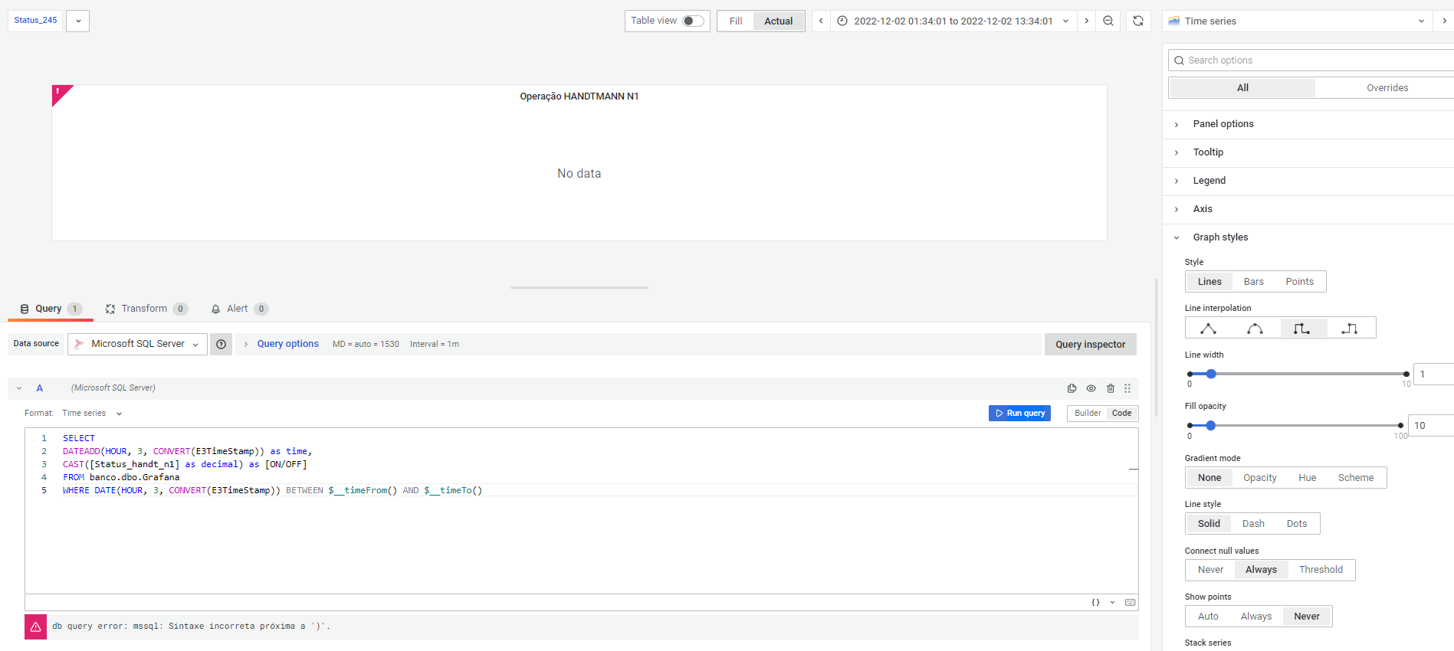Select smooth line interpolation icon

pyautogui.click(x=1255, y=329)
